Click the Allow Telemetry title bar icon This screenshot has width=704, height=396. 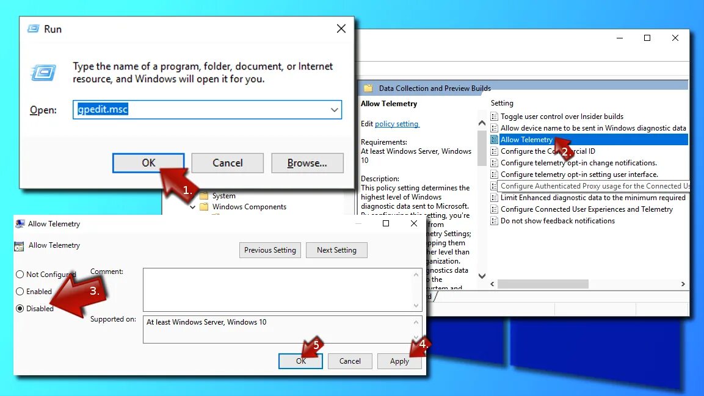pos(20,224)
